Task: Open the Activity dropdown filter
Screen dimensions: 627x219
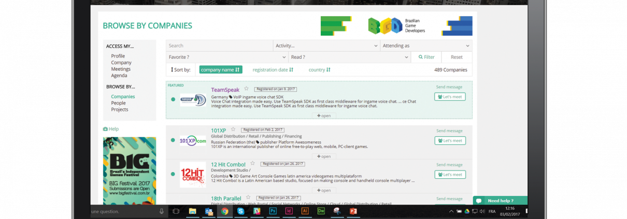Action: 326,46
